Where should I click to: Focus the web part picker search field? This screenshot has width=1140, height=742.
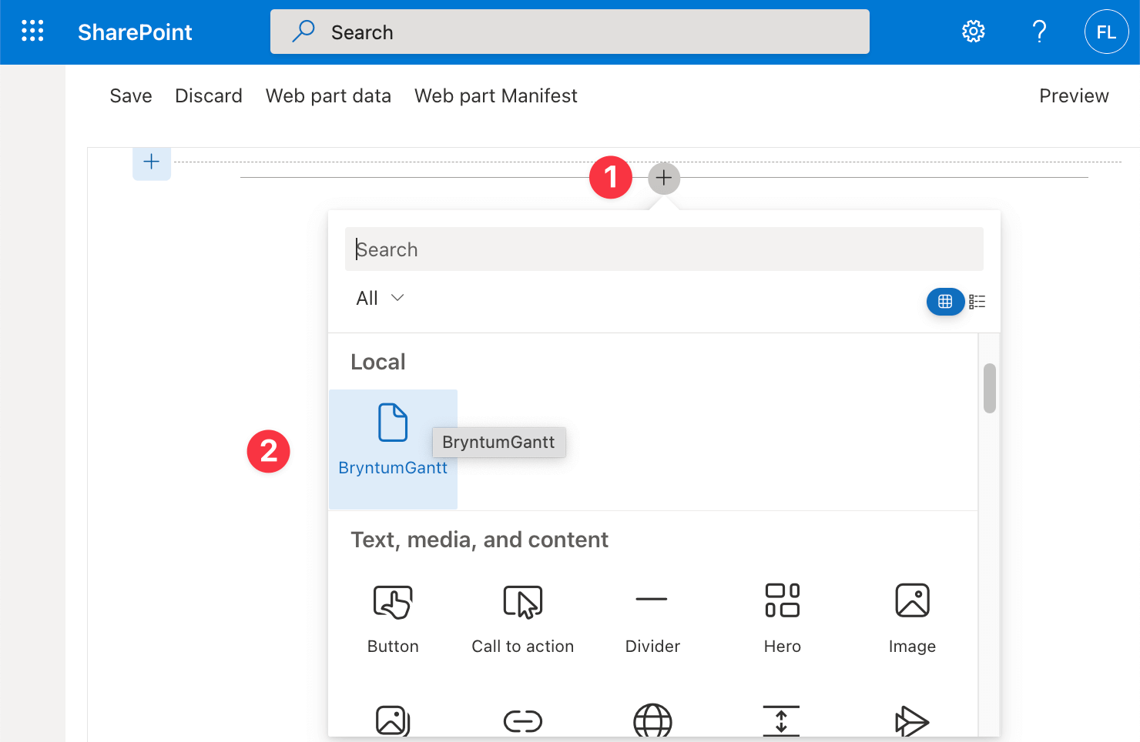pos(664,249)
